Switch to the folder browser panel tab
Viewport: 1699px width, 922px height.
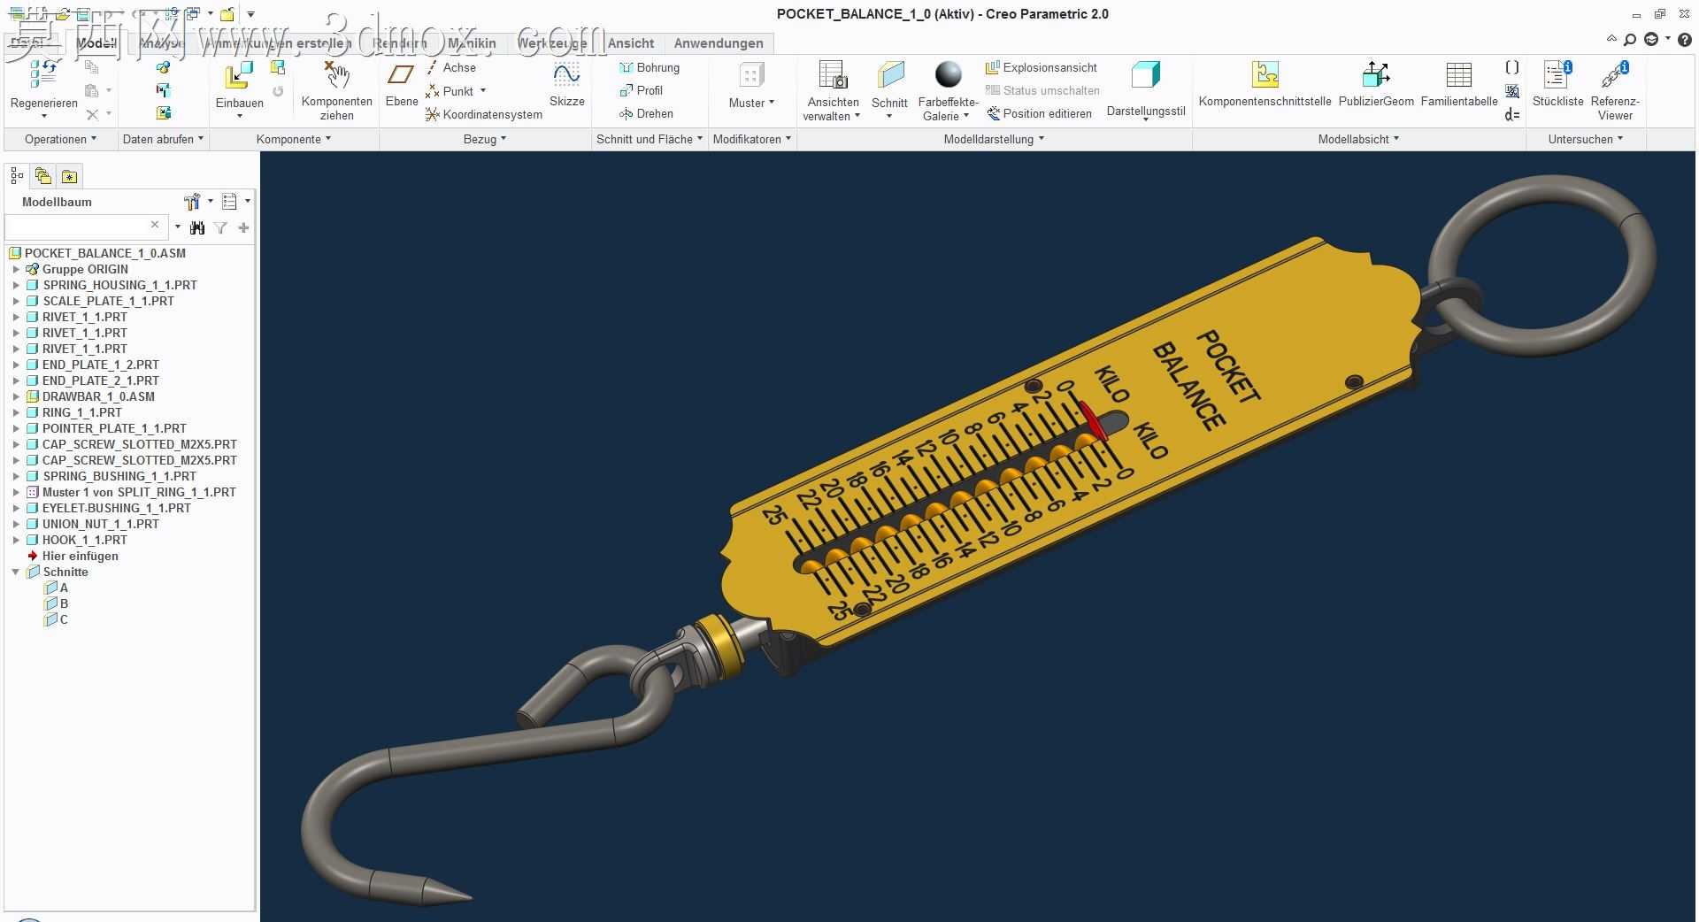42,176
